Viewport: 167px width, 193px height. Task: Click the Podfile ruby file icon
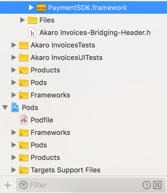pos(24,120)
